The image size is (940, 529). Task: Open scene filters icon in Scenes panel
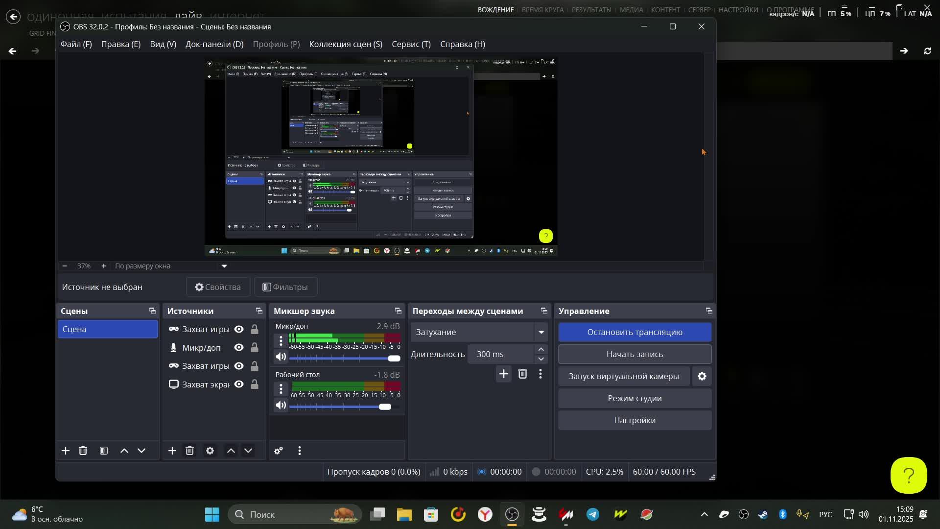(103, 451)
